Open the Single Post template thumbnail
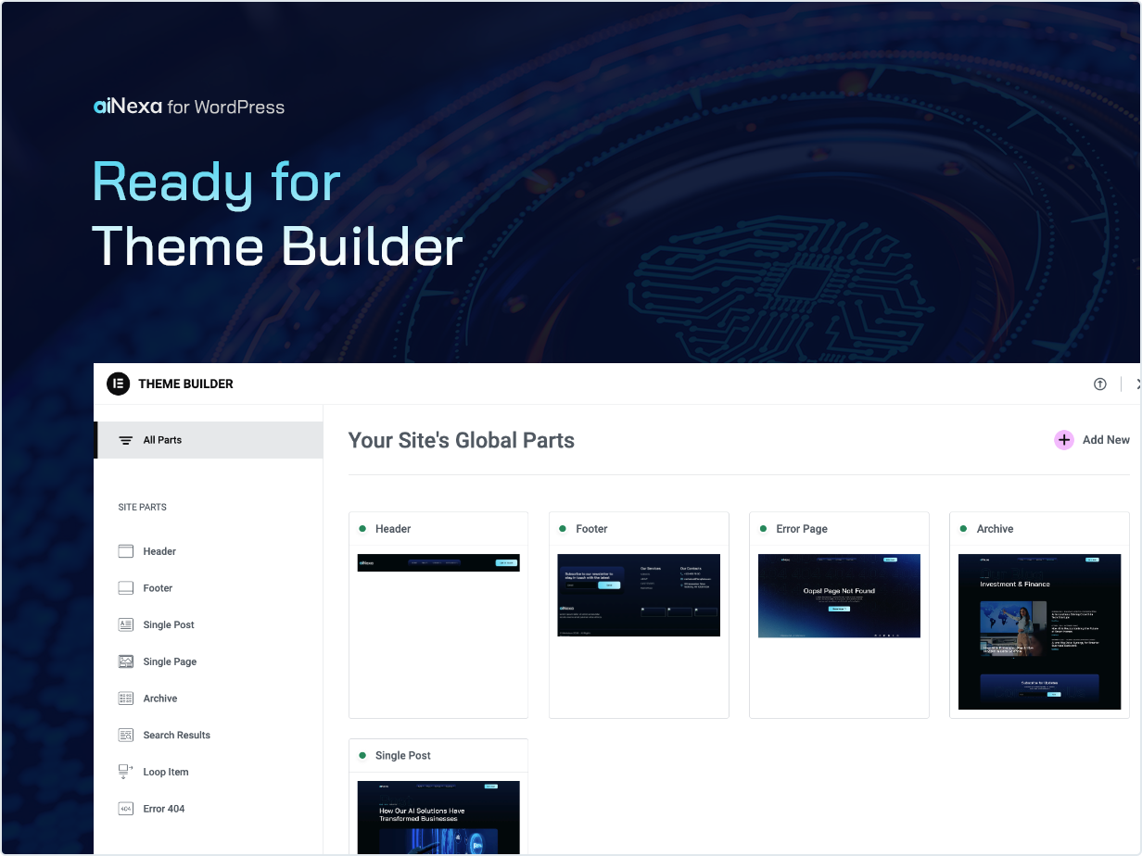The width and height of the screenshot is (1142, 856). coord(438,817)
